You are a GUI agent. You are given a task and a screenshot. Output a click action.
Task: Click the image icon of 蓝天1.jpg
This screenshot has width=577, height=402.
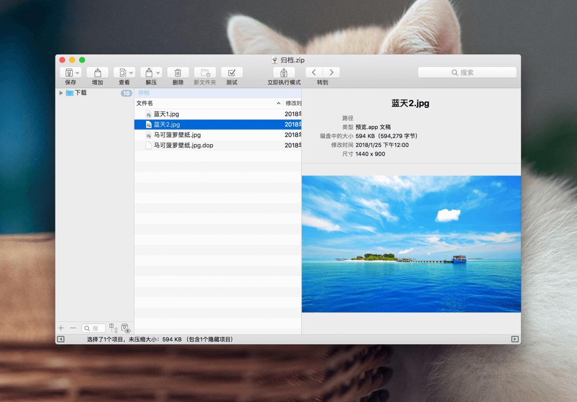point(148,114)
